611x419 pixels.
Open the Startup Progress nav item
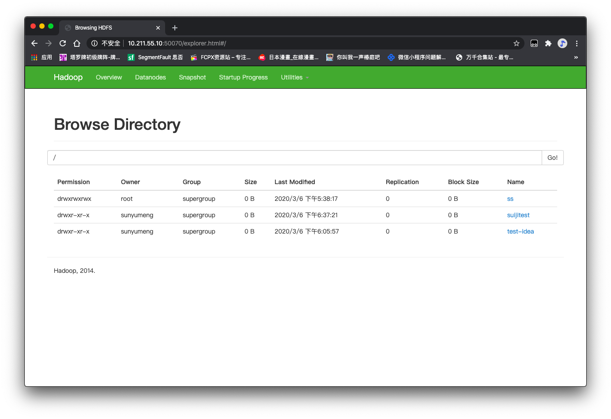point(243,77)
